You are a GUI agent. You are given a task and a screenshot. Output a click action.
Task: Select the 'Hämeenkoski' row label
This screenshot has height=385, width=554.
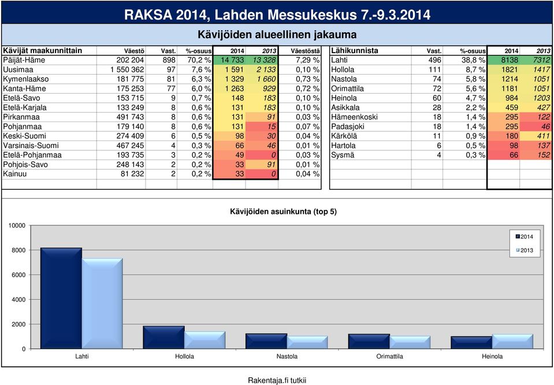pyautogui.click(x=354, y=117)
